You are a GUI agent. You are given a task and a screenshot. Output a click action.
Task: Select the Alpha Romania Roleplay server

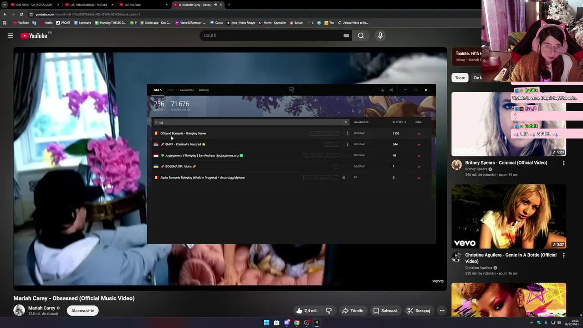291,178
